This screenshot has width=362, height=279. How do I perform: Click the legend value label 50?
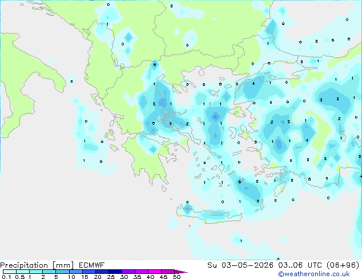coord(177,277)
